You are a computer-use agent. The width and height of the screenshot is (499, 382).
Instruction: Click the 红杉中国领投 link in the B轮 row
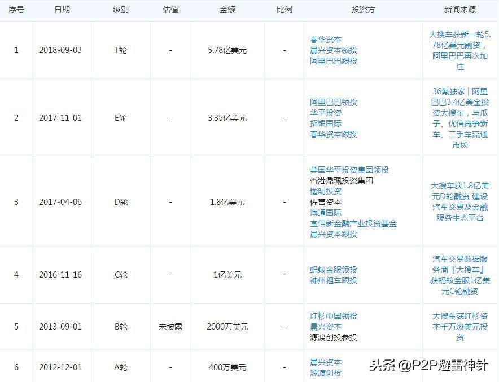(335, 316)
